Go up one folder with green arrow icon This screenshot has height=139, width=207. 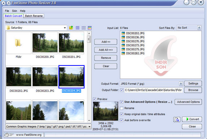click(71, 28)
